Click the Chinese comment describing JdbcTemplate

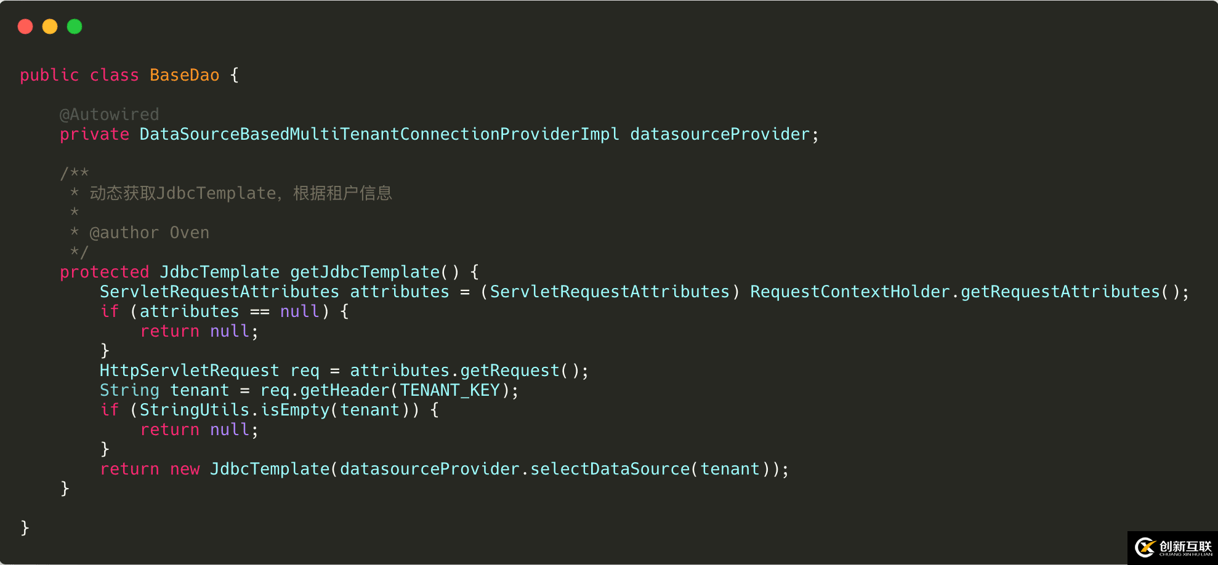240,193
